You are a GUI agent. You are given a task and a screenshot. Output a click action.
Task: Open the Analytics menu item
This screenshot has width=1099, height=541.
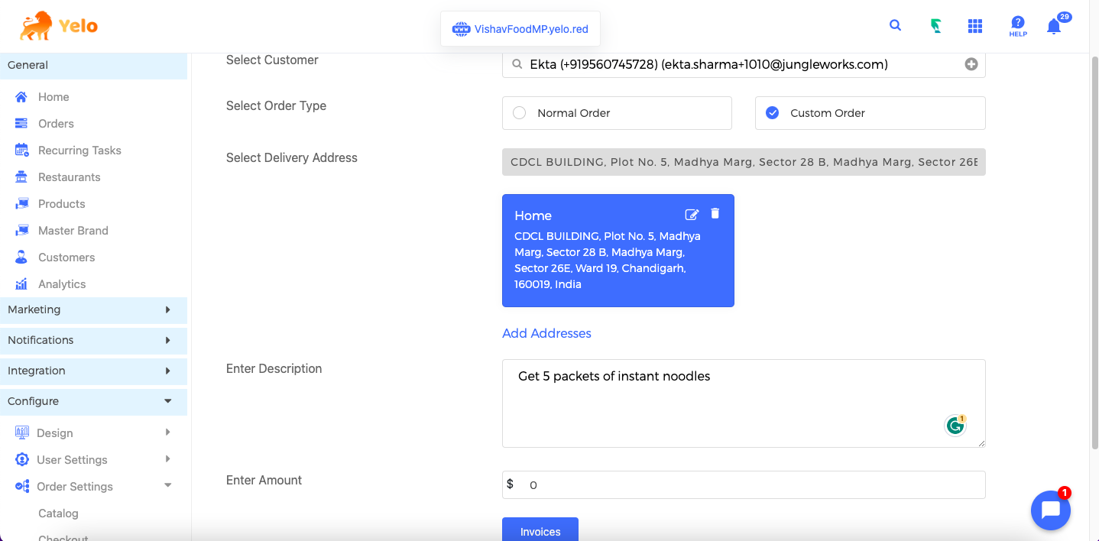[x=62, y=284]
